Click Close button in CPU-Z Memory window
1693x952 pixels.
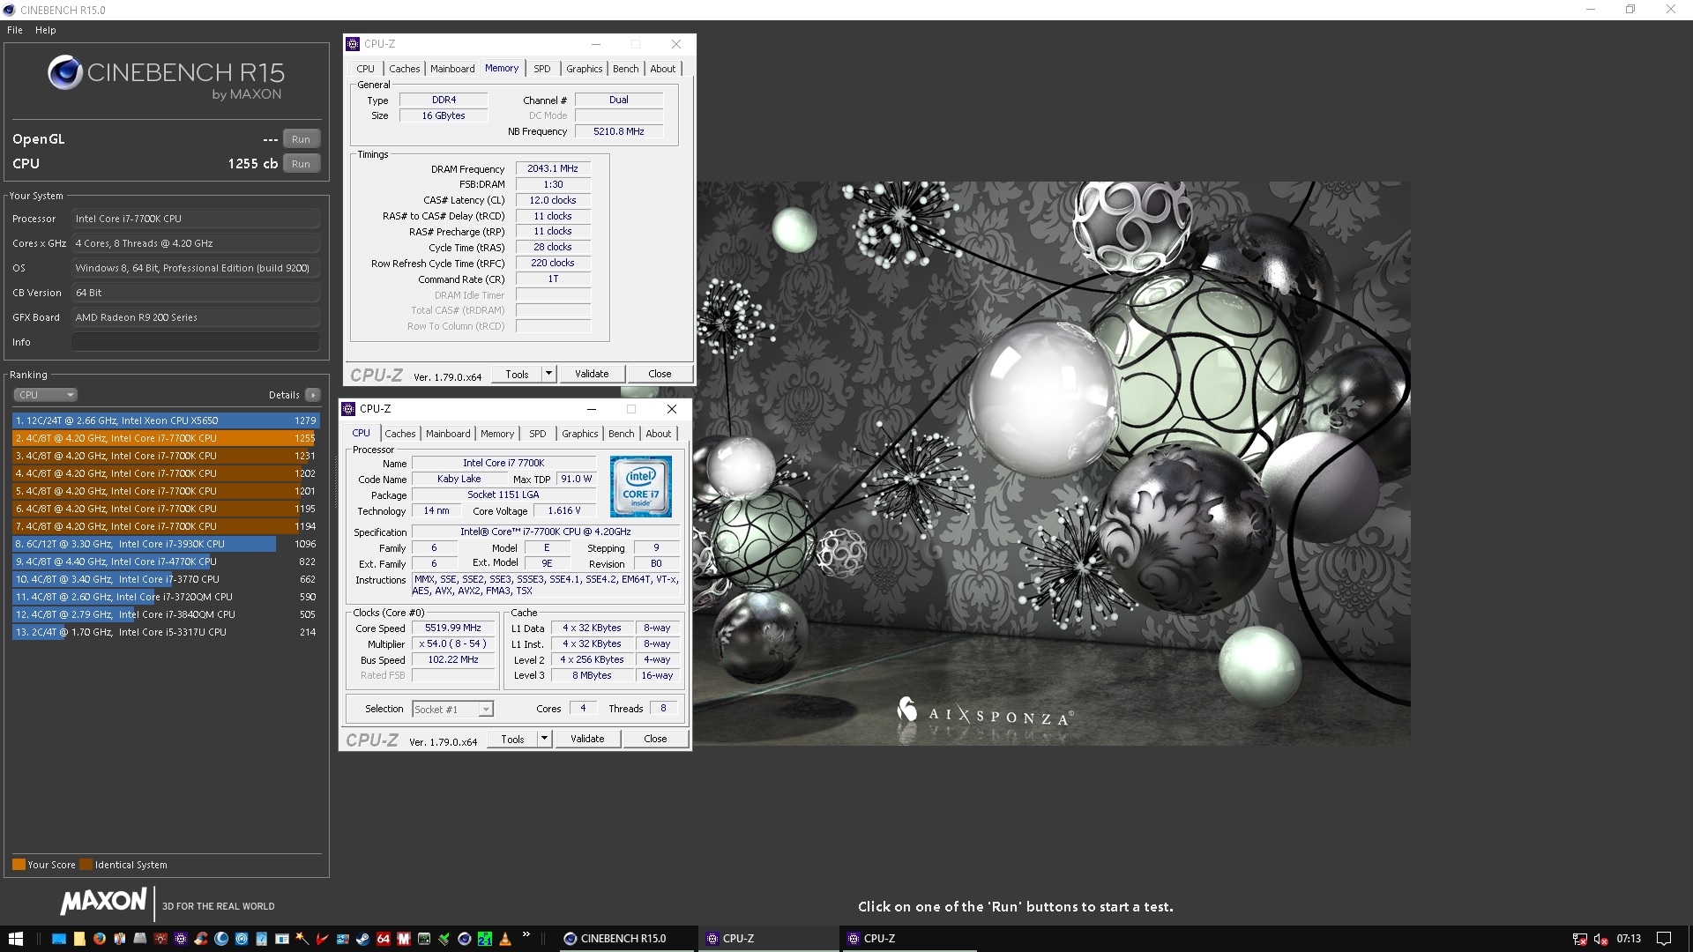660,374
